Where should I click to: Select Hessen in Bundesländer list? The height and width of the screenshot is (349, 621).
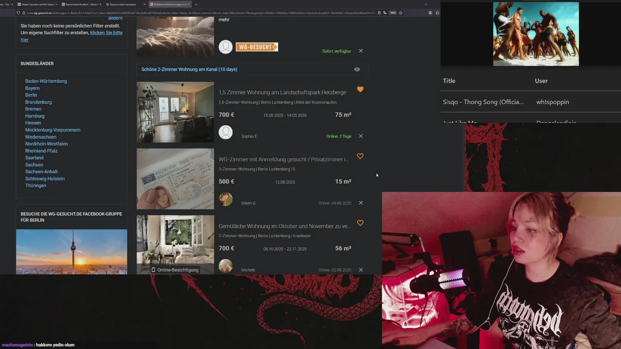pos(33,123)
